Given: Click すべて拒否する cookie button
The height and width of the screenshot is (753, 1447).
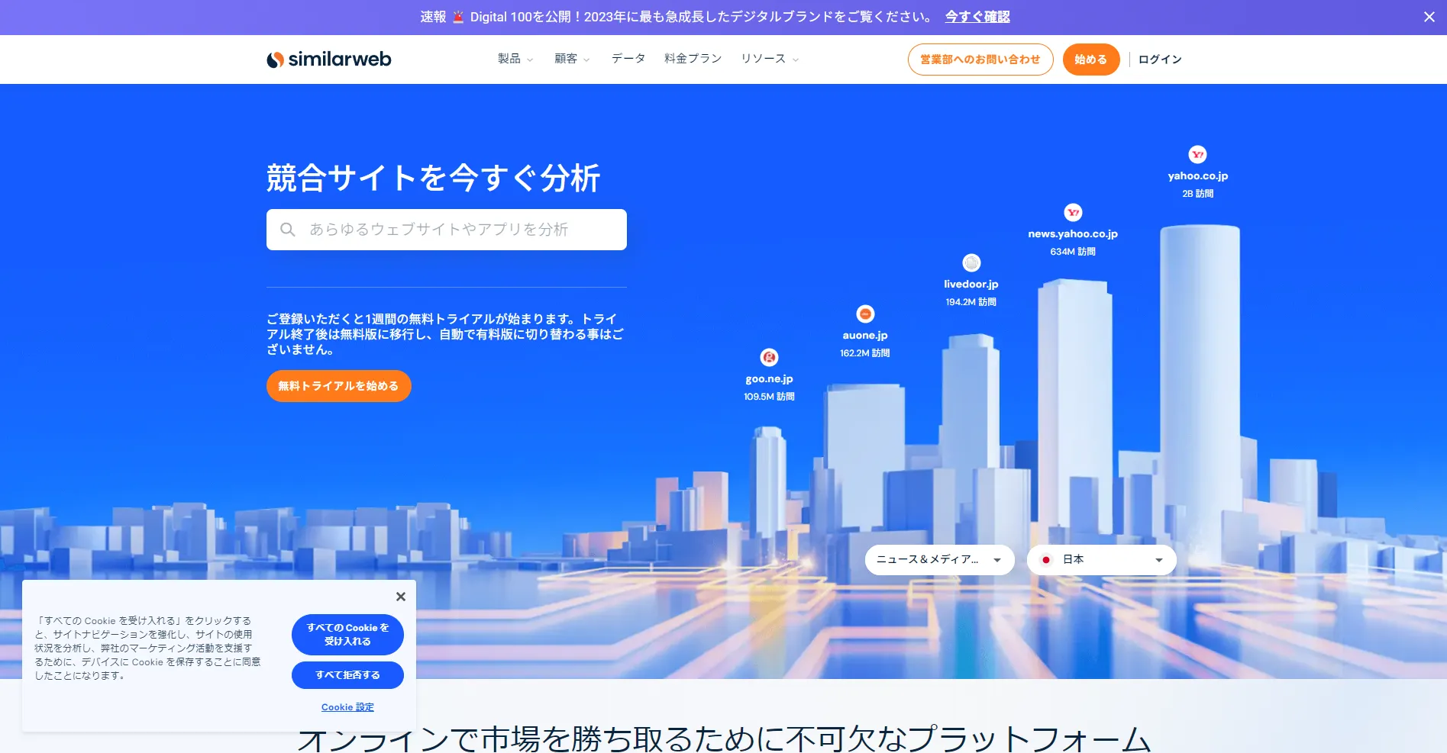Looking at the screenshot, I should 347,675.
